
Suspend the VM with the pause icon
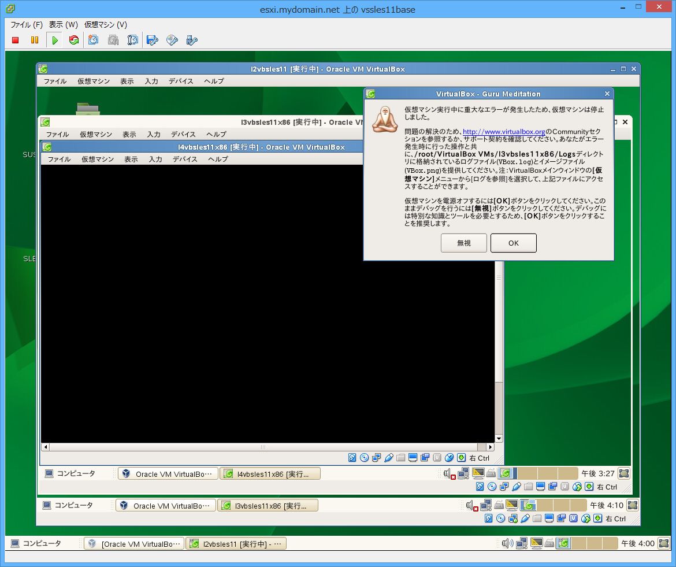[x=35, y=40]
